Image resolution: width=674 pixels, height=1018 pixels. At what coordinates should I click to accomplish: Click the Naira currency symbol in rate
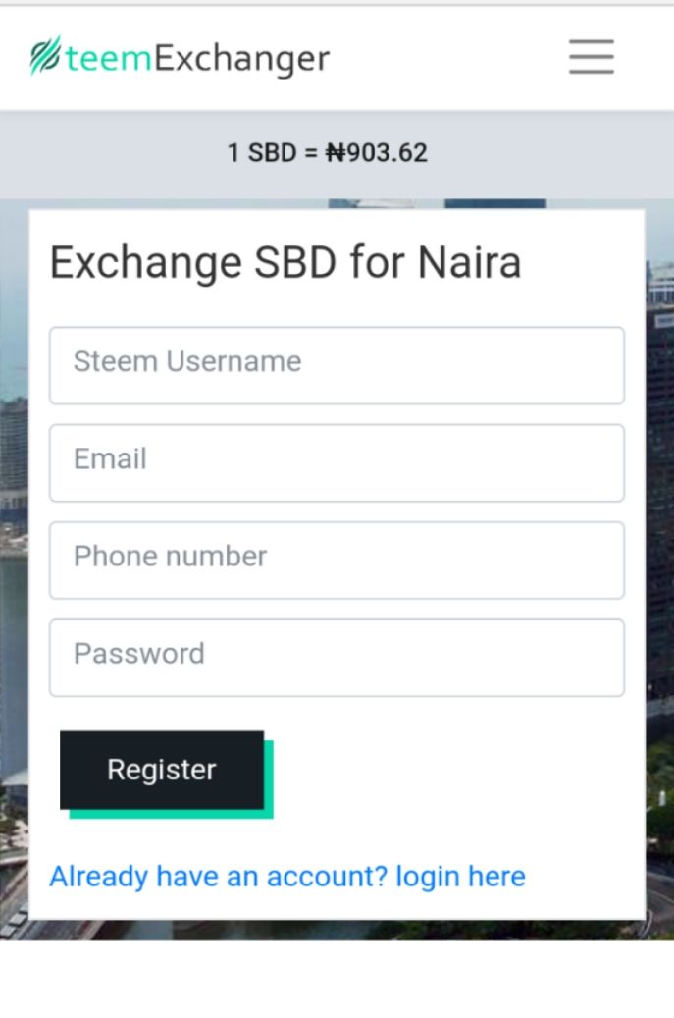point(336,153)
